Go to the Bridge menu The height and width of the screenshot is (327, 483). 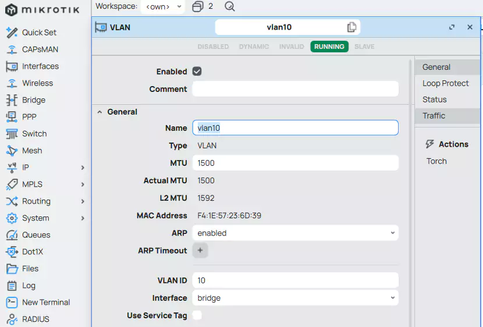point(33,100)
